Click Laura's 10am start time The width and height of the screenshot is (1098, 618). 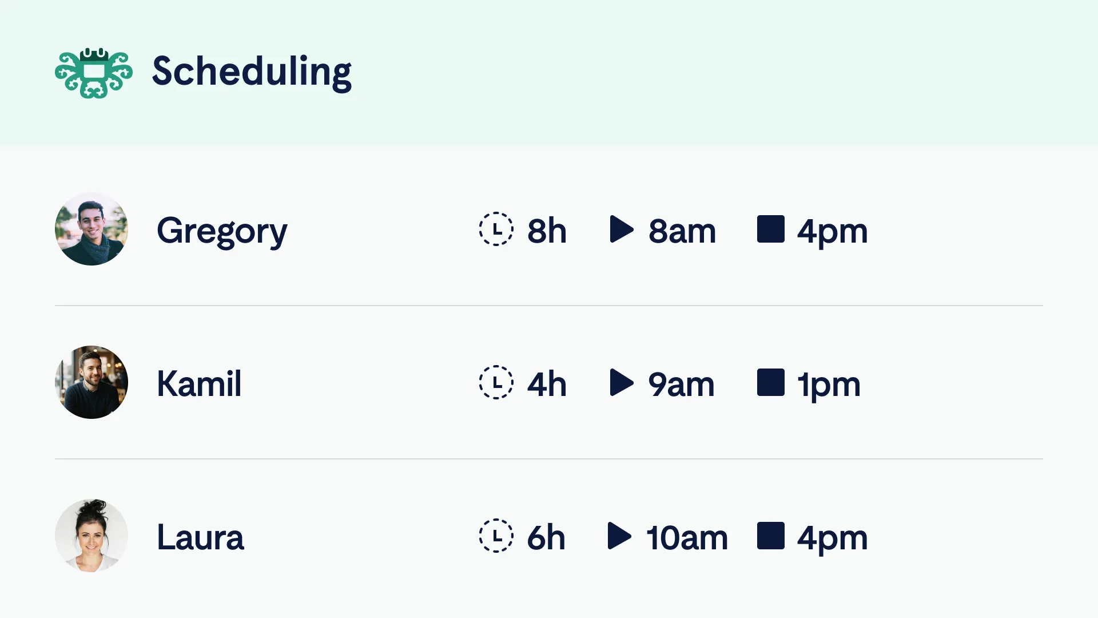click(687, 538)
